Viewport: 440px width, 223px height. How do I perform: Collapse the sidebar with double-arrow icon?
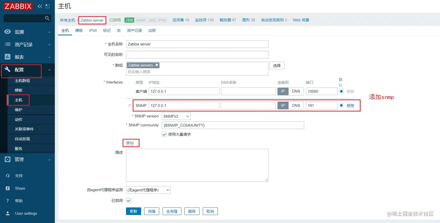[40, 6]
